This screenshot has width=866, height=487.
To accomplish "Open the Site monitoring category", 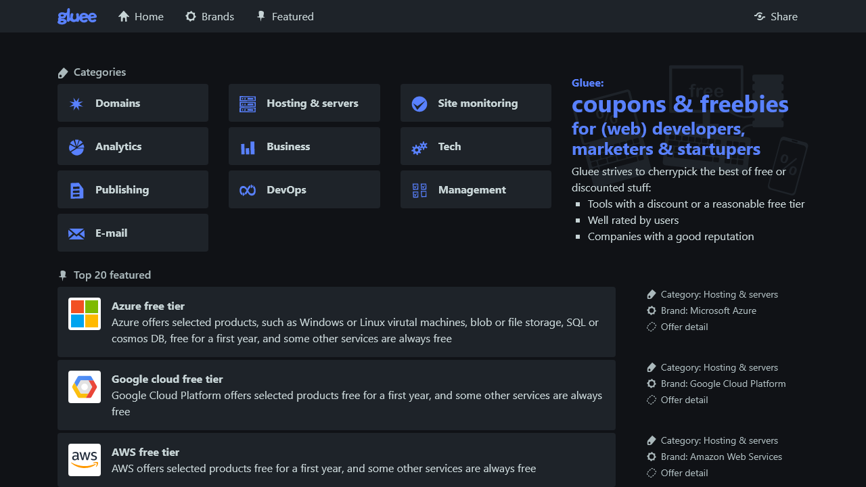I will pyautogui.click(x=476, y=103).
